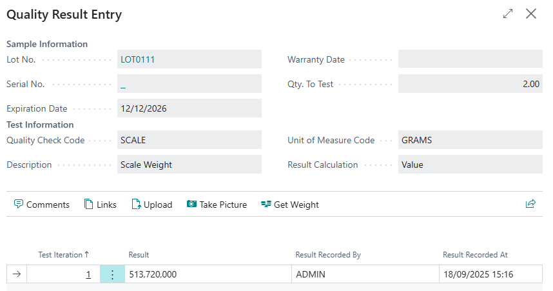Screen dimensions: 553x291
Task: Click the Result Recorded By column header
Action: pos(327,255)
